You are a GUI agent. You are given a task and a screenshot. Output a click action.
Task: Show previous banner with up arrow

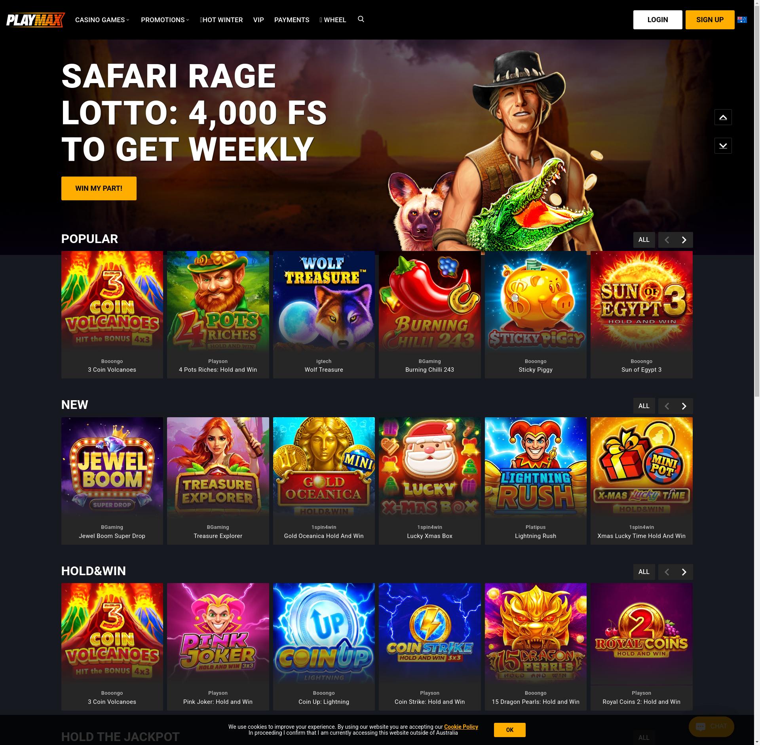pos(723,117)
